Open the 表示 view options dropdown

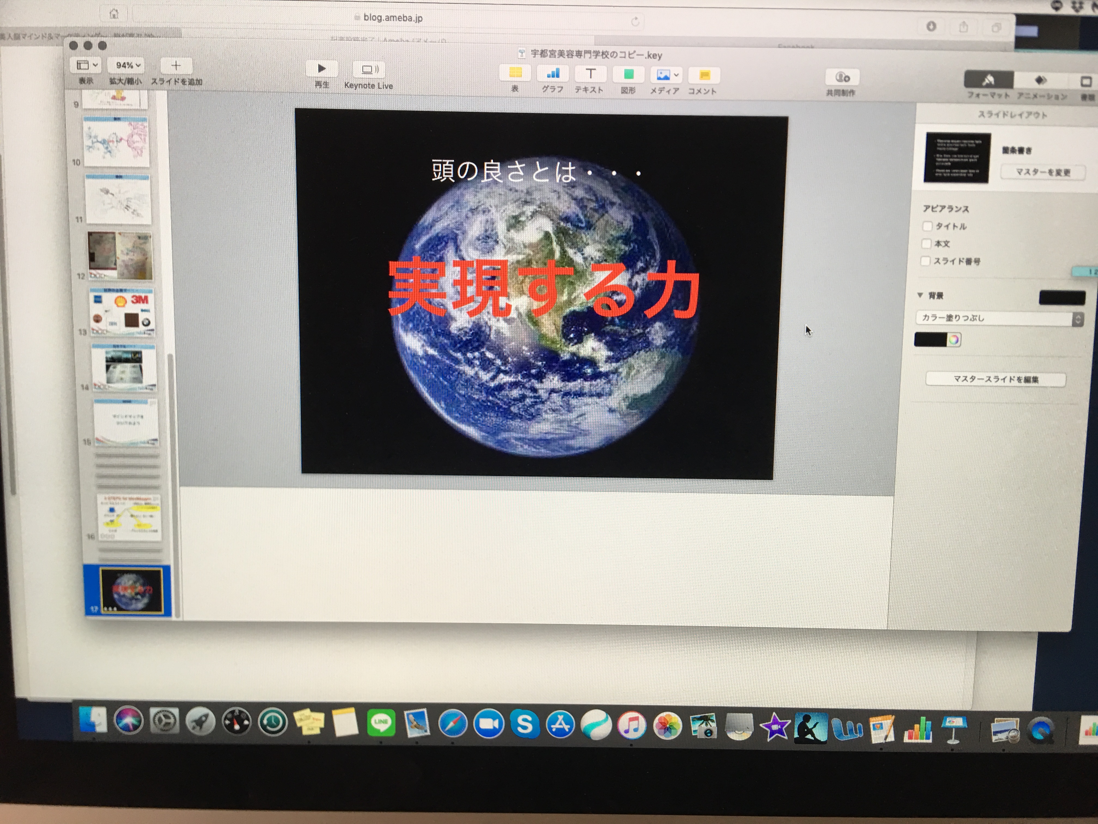tap(86, 65)
